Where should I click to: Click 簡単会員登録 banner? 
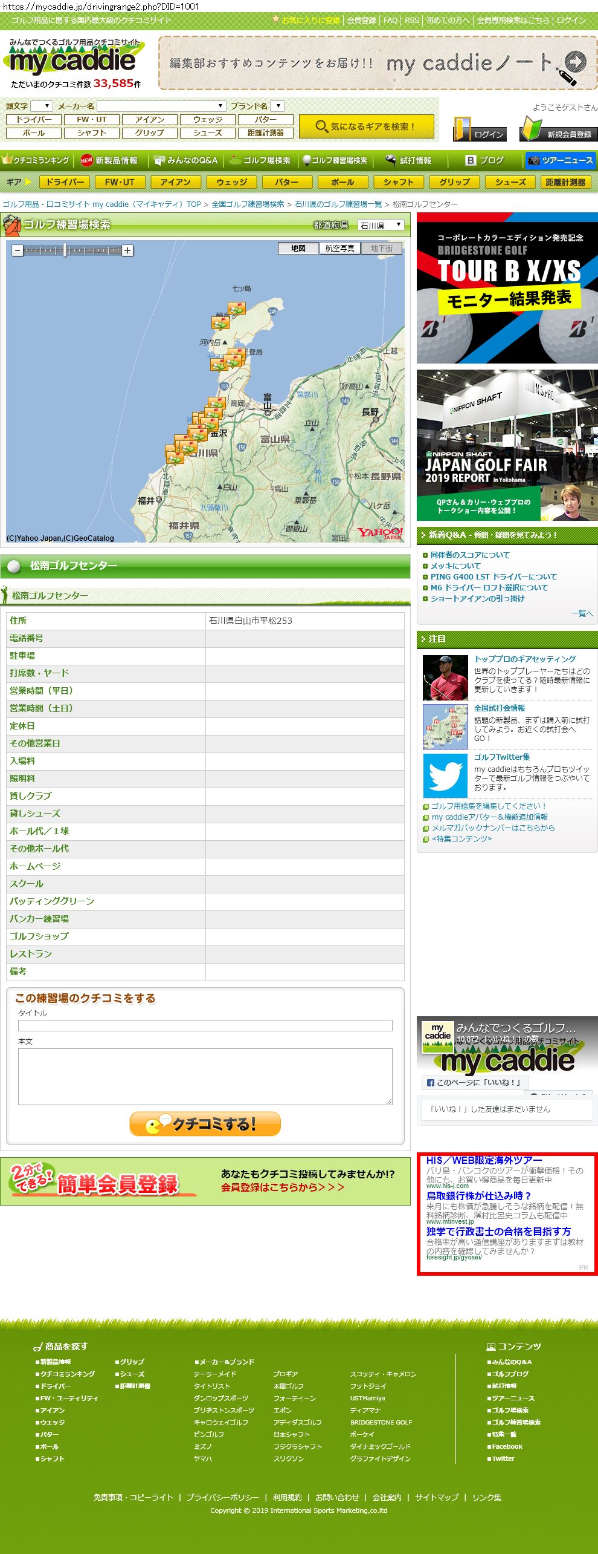tap(205, 1181)
